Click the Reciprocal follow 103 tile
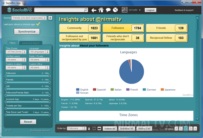Viewport: 203px width, 138px height. (x=167, y=38)
